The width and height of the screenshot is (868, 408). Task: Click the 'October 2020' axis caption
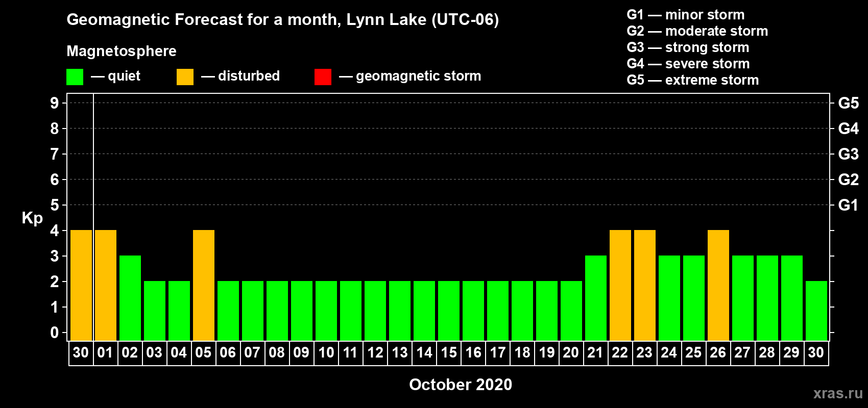[461, 385]
